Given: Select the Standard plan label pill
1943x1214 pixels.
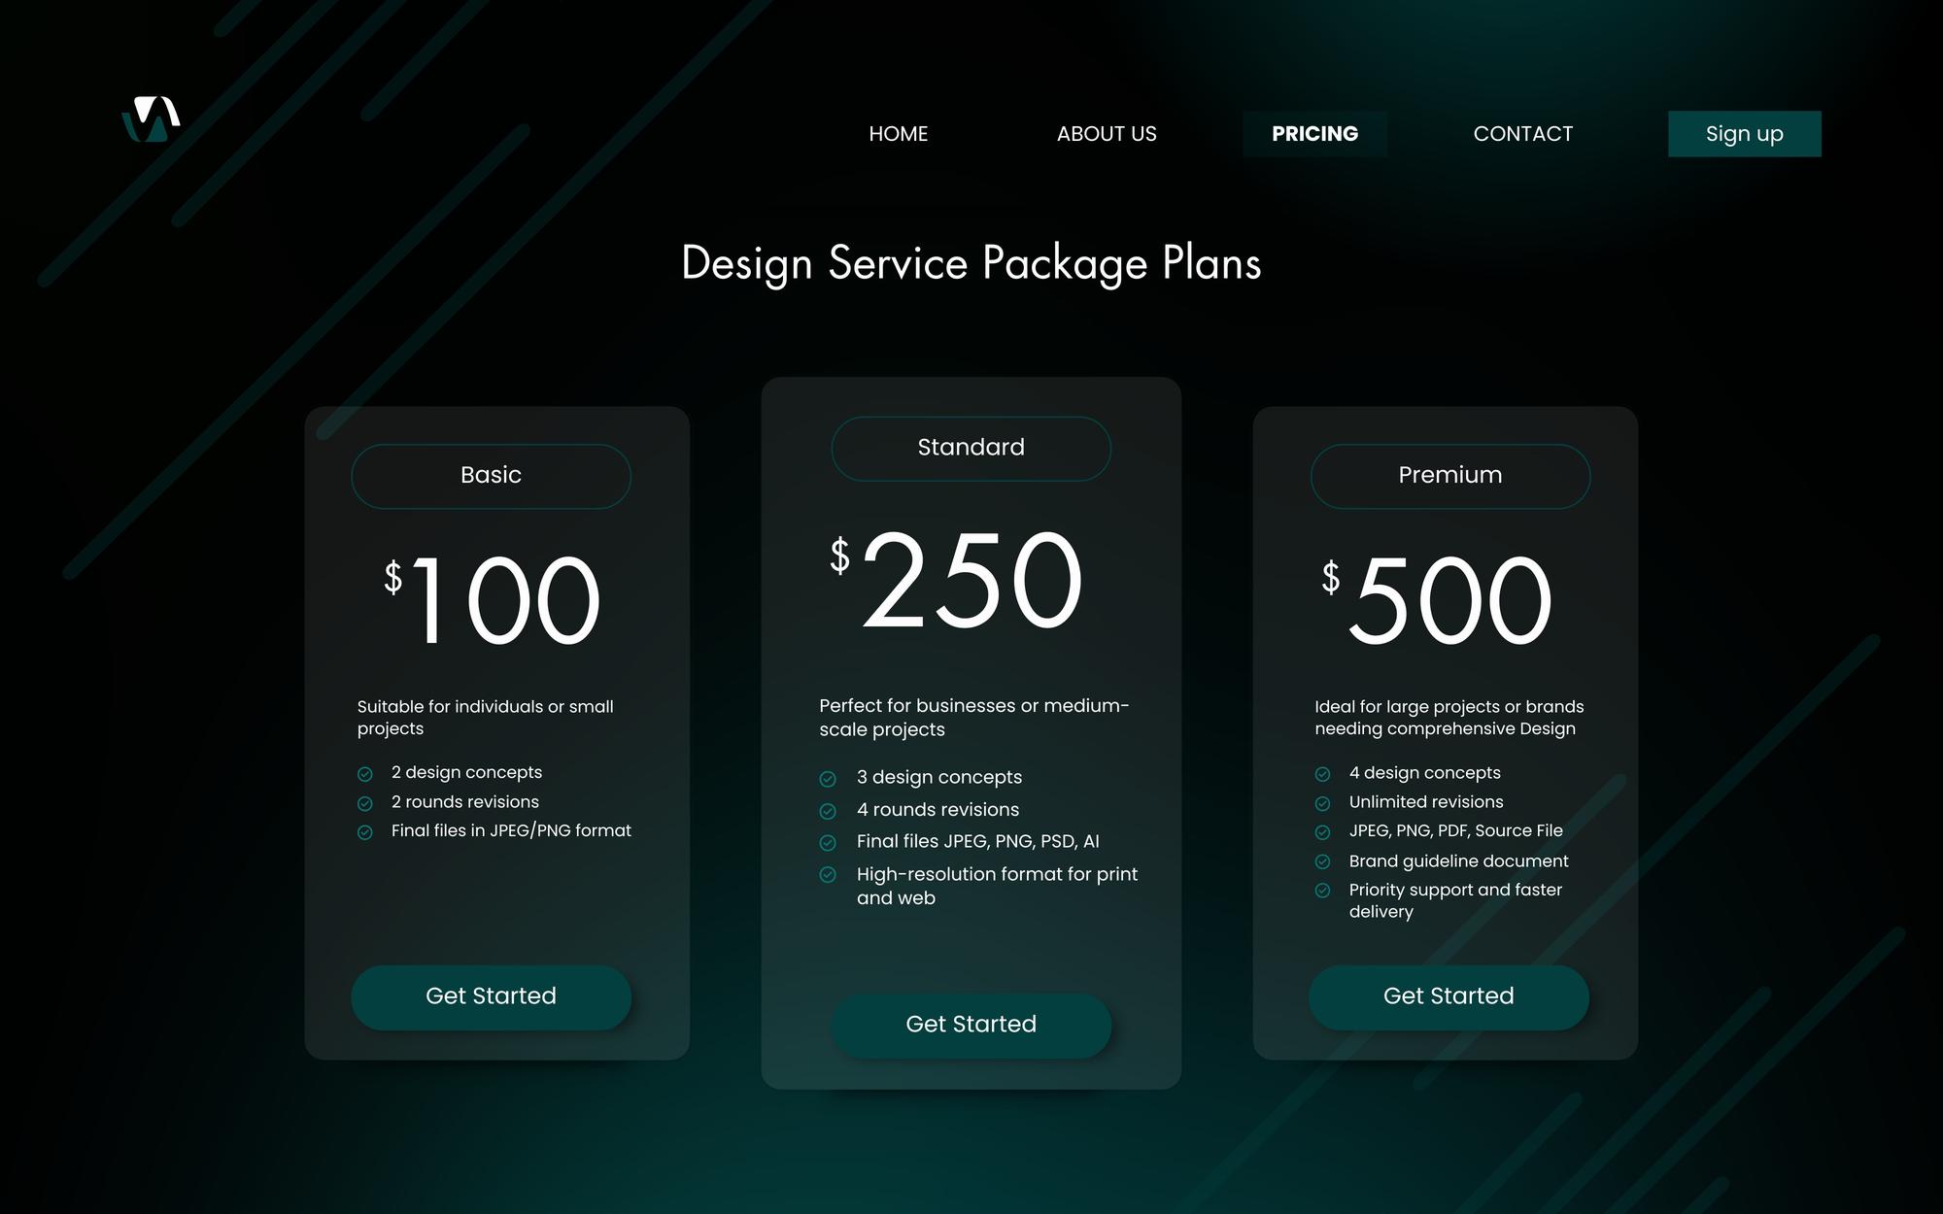Looking at the screenshot, I should coord(971,449).
